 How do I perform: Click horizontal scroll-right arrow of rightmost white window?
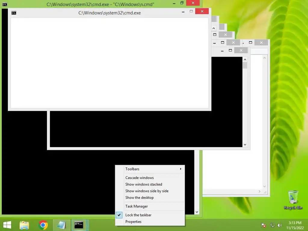pyautogui.click(x=260, y=192)
